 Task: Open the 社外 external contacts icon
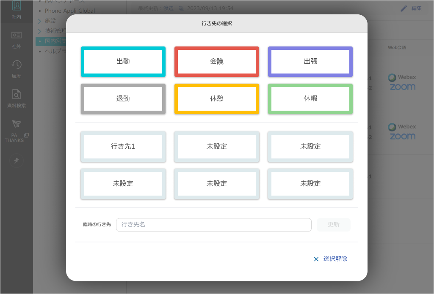pyautogui.click(x=17, y=35)
